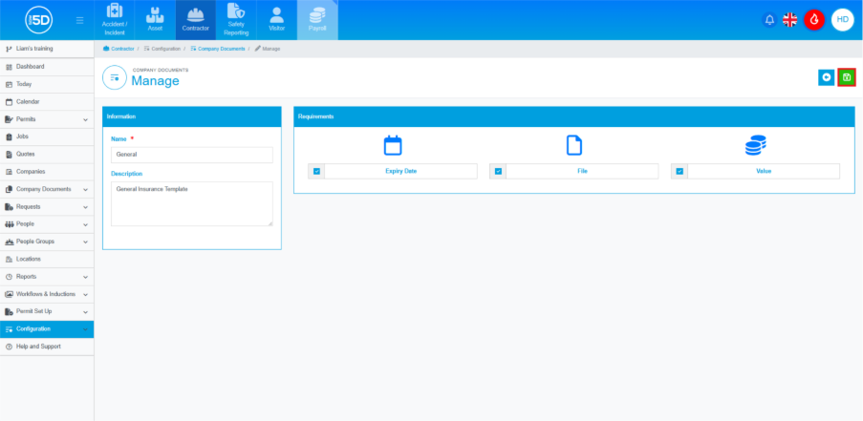863x421 pixels.
Task: Open Dashboard from the sidebar
Action: pos(31,67)
